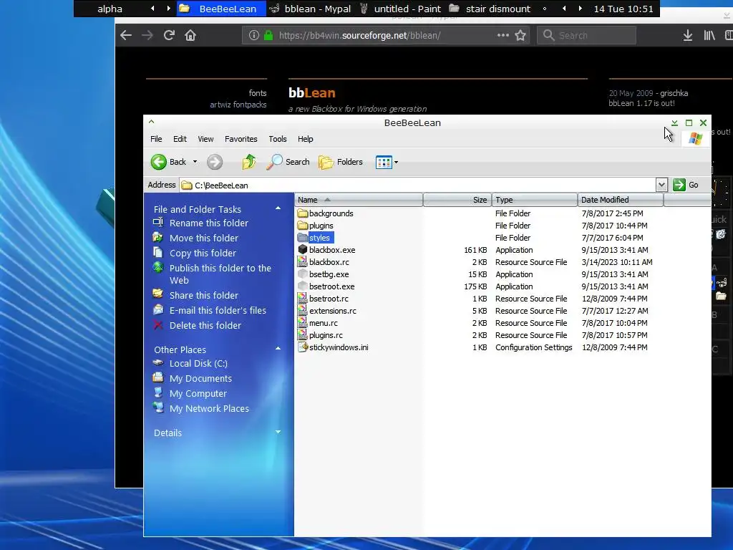Screen dimensions: 733x550
Task: Select the blackbox.exe cube icon
Action: (x=303, y=250)
